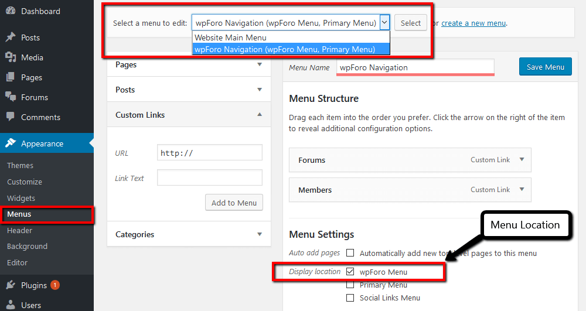Follow the create a new menu link
This screenshot has width=586, height=311.
click(473, 23)
